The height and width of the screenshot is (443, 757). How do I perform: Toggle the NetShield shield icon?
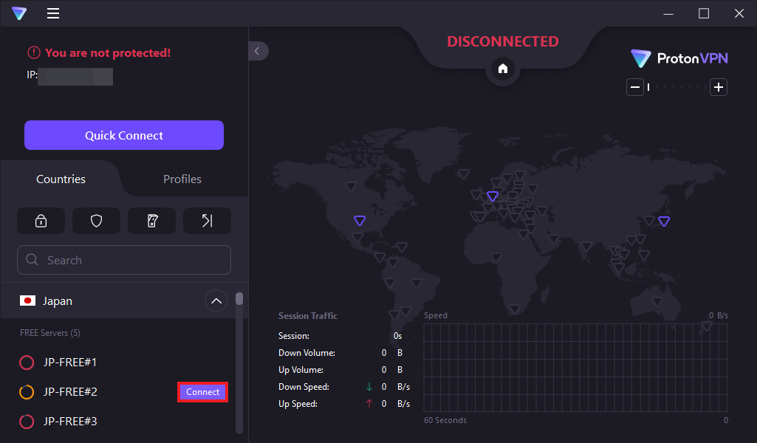tap(97, 221)
